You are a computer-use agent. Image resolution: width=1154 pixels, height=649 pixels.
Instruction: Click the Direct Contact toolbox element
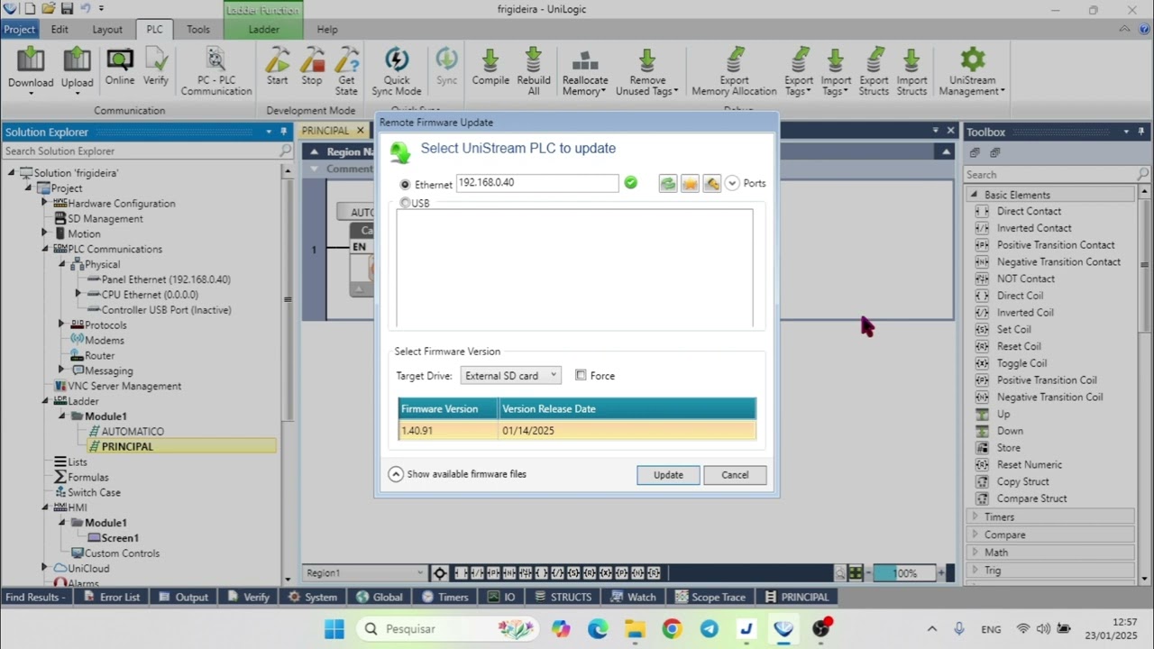1029,211
